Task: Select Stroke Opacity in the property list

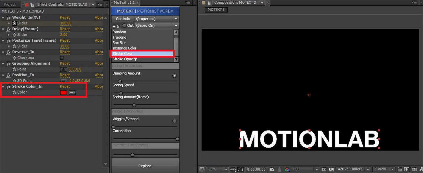Action: (125, 59)
